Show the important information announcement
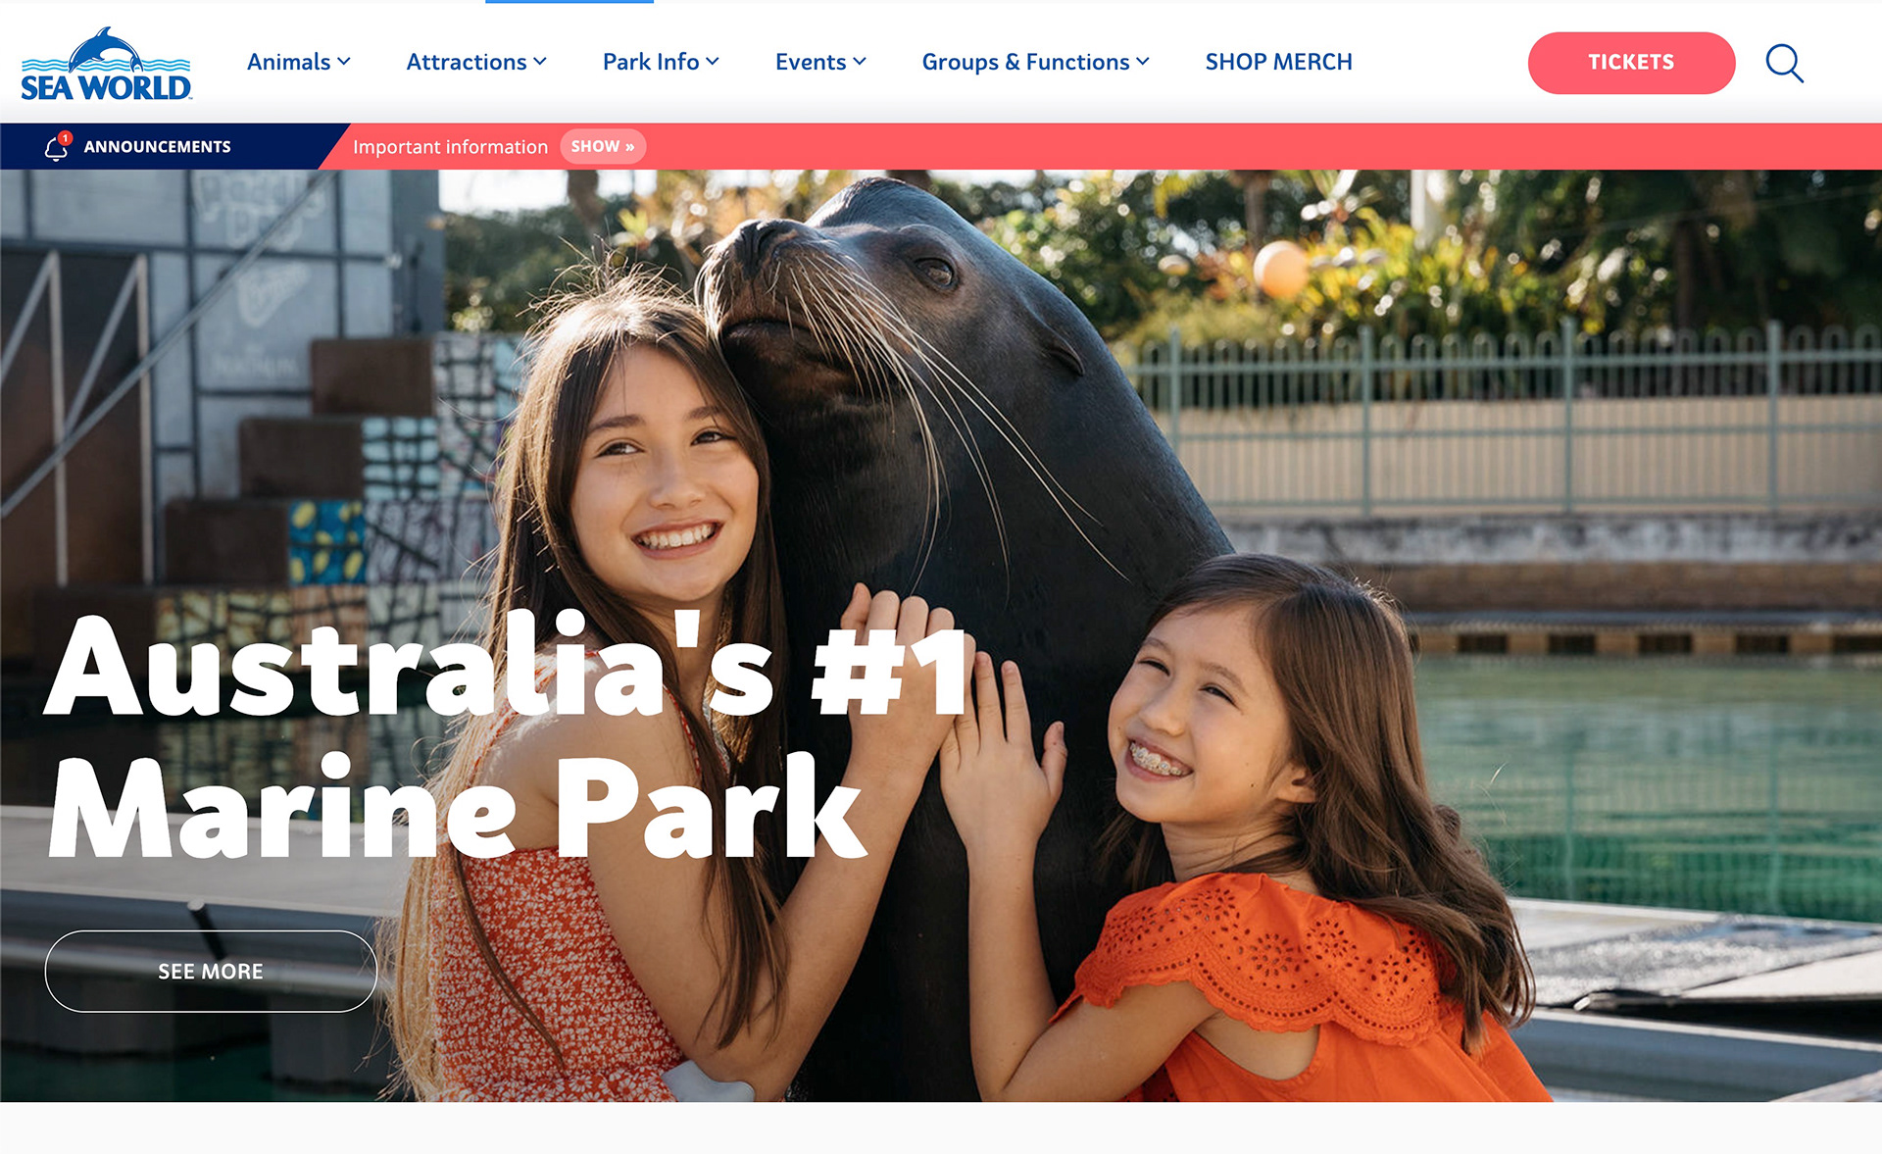 click(x=603, y=146)
